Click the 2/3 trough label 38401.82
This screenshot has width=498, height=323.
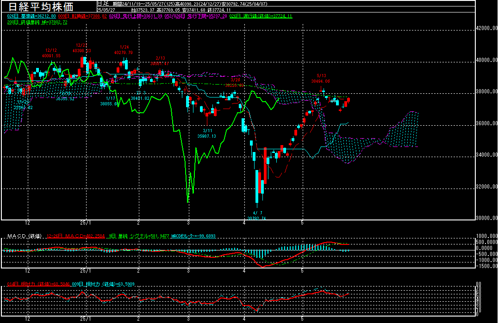[x=140, y=95]
